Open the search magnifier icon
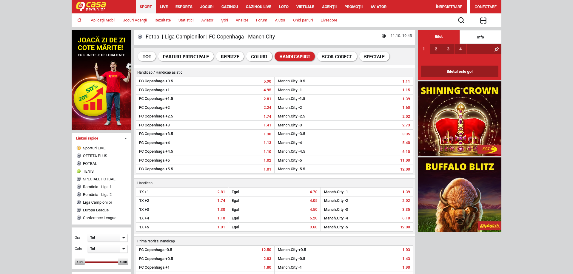Screen dimensions: 573x274 [461, 20]
